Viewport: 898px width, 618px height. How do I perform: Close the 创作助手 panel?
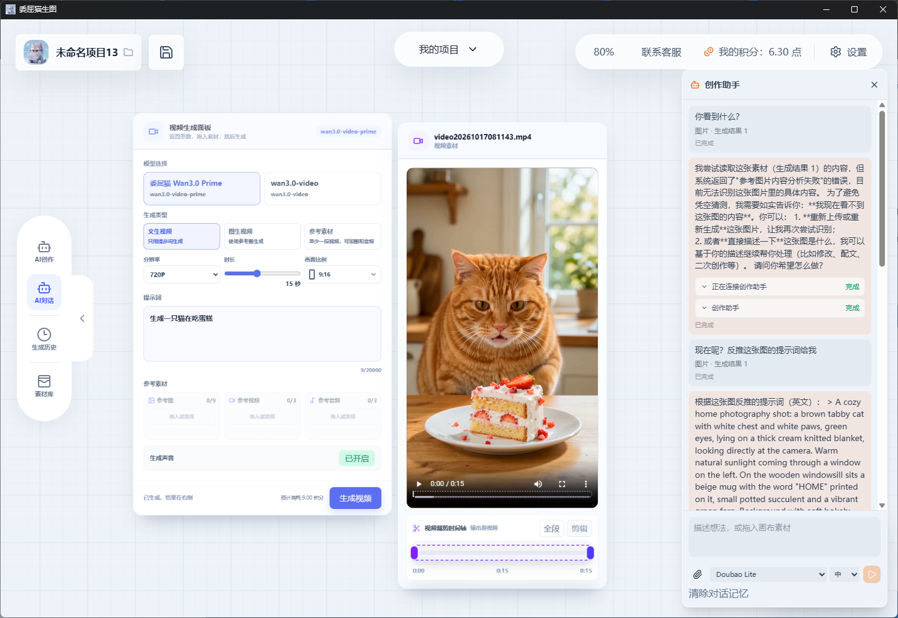coord(874,85)
